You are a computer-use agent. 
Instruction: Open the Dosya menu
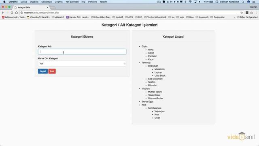24,2
